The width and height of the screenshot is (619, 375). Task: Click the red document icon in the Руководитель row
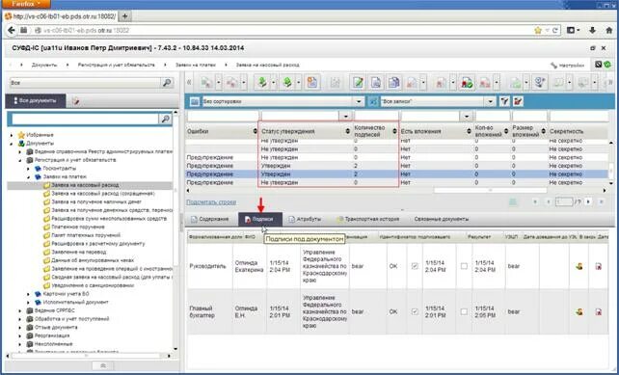(599, 266)
